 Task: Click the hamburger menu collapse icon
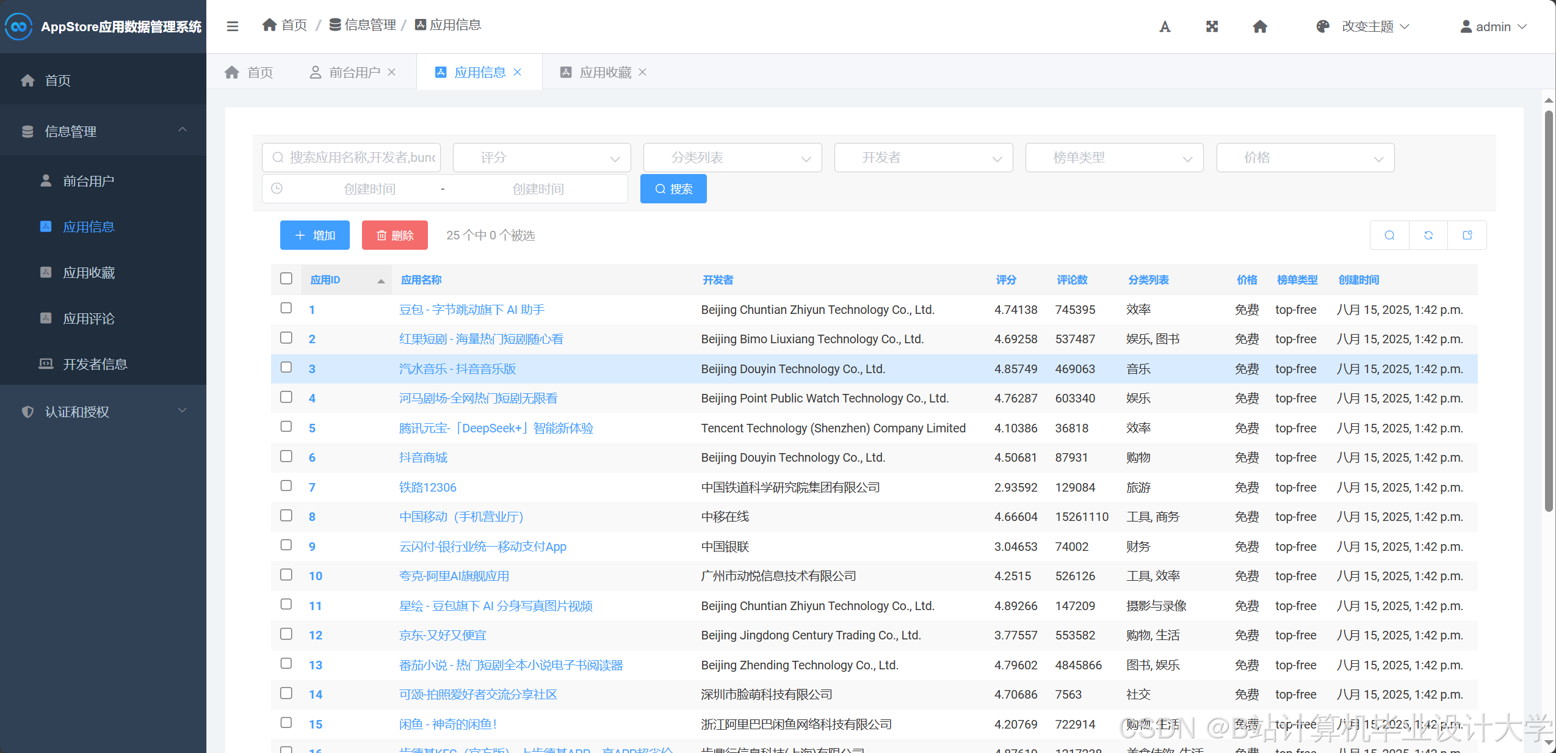tap(232, 26)
